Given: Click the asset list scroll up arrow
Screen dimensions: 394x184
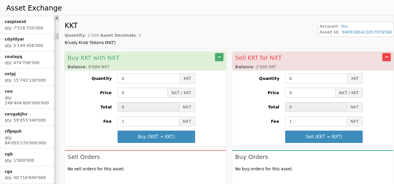Looking at the screenshot, I should [x=56, y=18].
